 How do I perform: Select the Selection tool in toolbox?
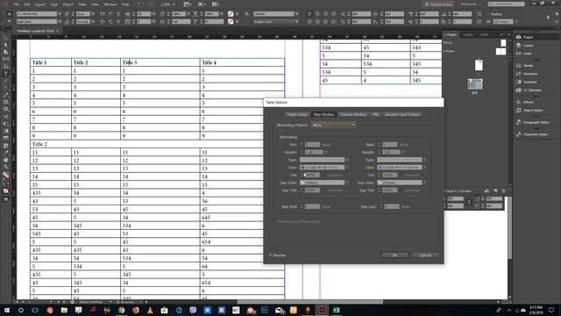6,38
